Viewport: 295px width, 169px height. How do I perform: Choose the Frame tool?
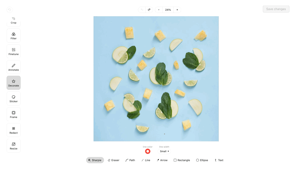tap(14, 115)
